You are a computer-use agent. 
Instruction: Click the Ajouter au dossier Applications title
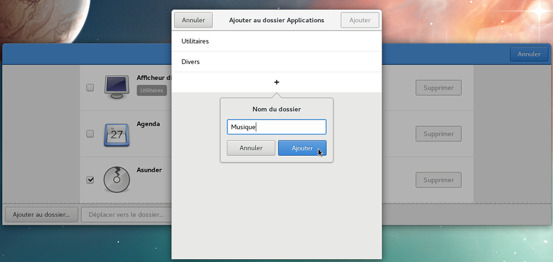[276, 21]
